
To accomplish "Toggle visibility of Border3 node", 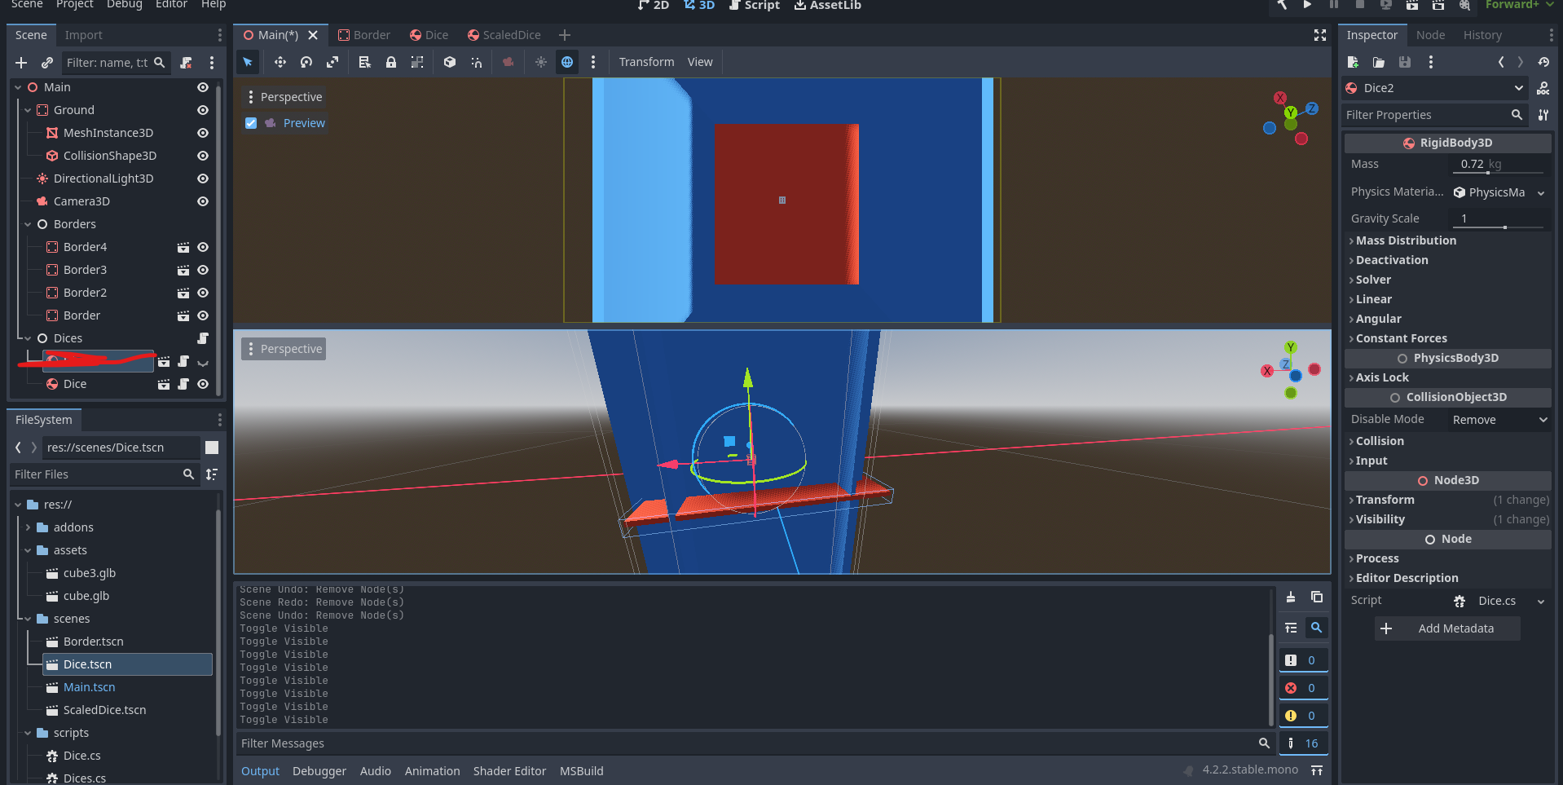I will click(203, 270).
